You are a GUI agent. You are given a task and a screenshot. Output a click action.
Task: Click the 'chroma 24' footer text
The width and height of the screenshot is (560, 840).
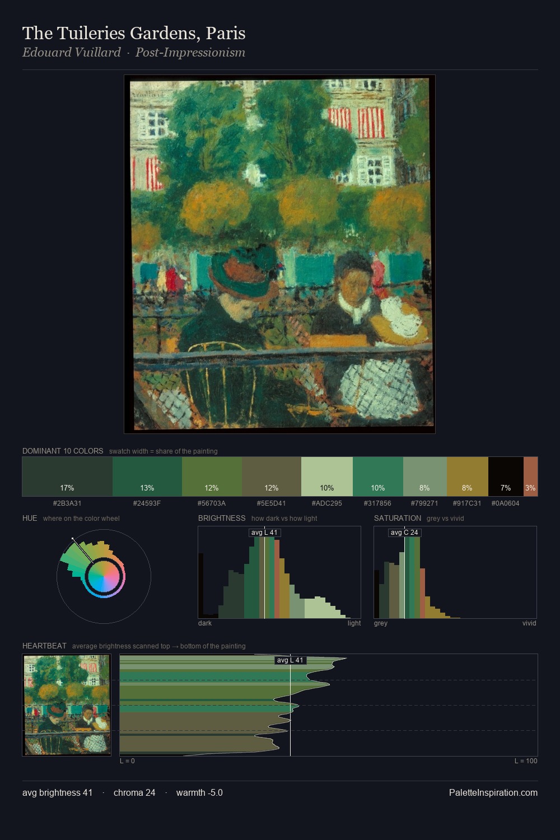click(x=134, y=792)
